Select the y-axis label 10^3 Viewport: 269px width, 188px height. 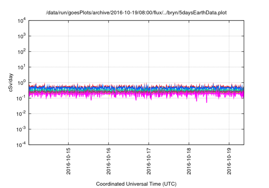pos(22,36)
